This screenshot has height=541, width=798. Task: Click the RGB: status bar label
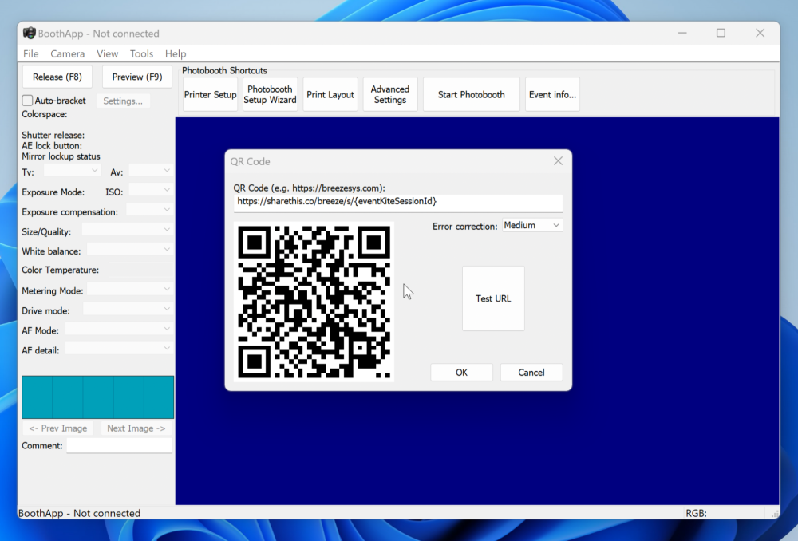696,514
